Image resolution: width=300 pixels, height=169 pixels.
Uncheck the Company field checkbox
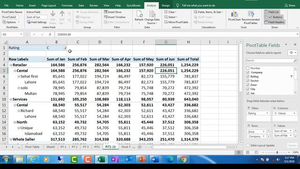tap(248, 72)
